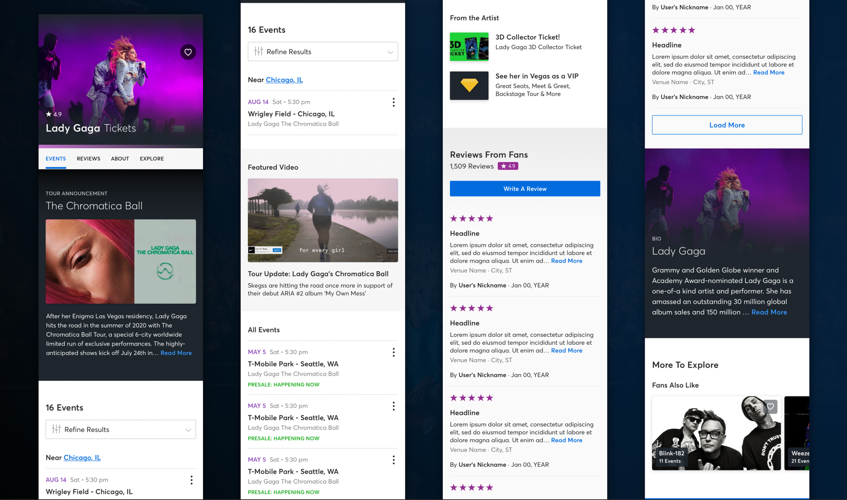Viewport: 847px width, 500px height.
Task: Open the Wrigley Field event's three-dot menu
Action: point(393,102)
